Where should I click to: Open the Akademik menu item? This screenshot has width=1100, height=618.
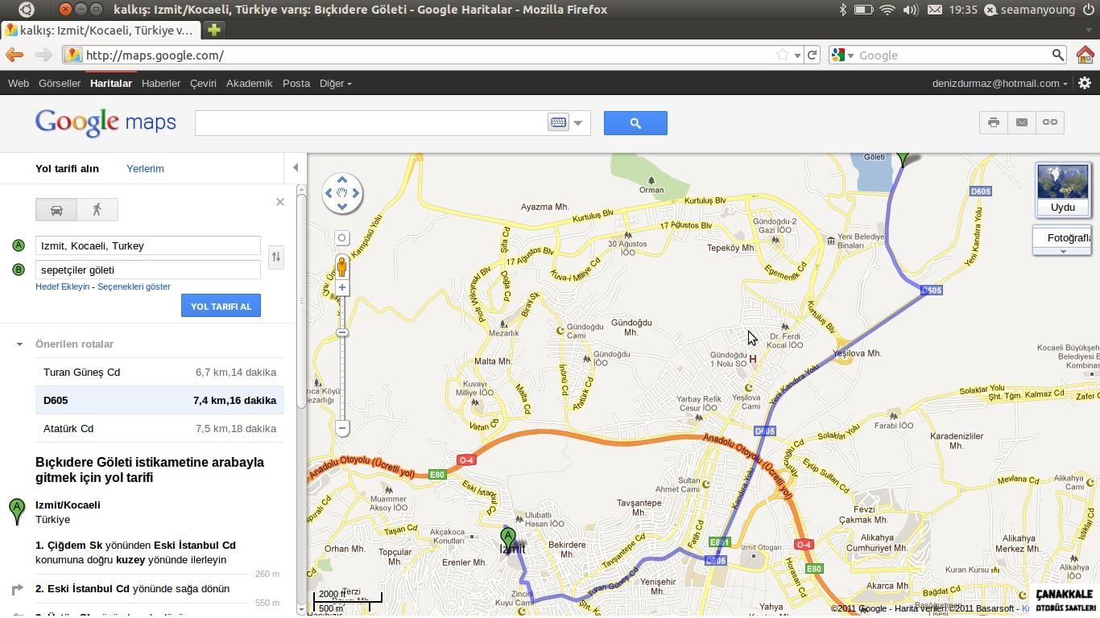[250, 83]
